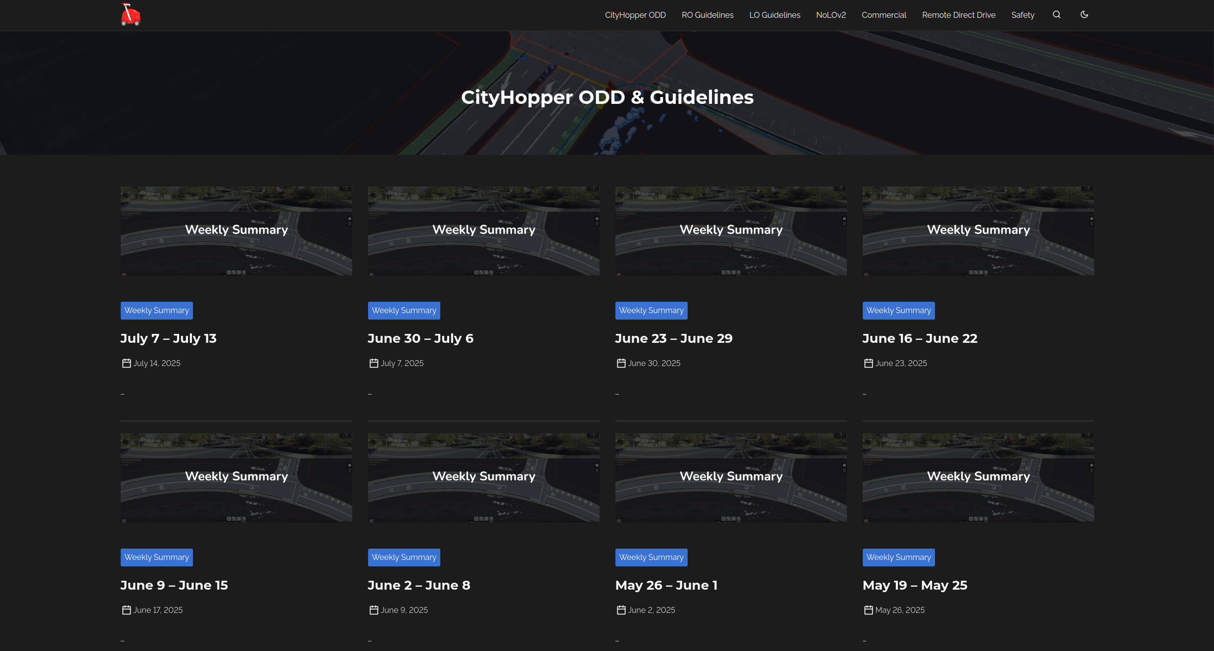Go to LO Guidelines page

point(775,15)
